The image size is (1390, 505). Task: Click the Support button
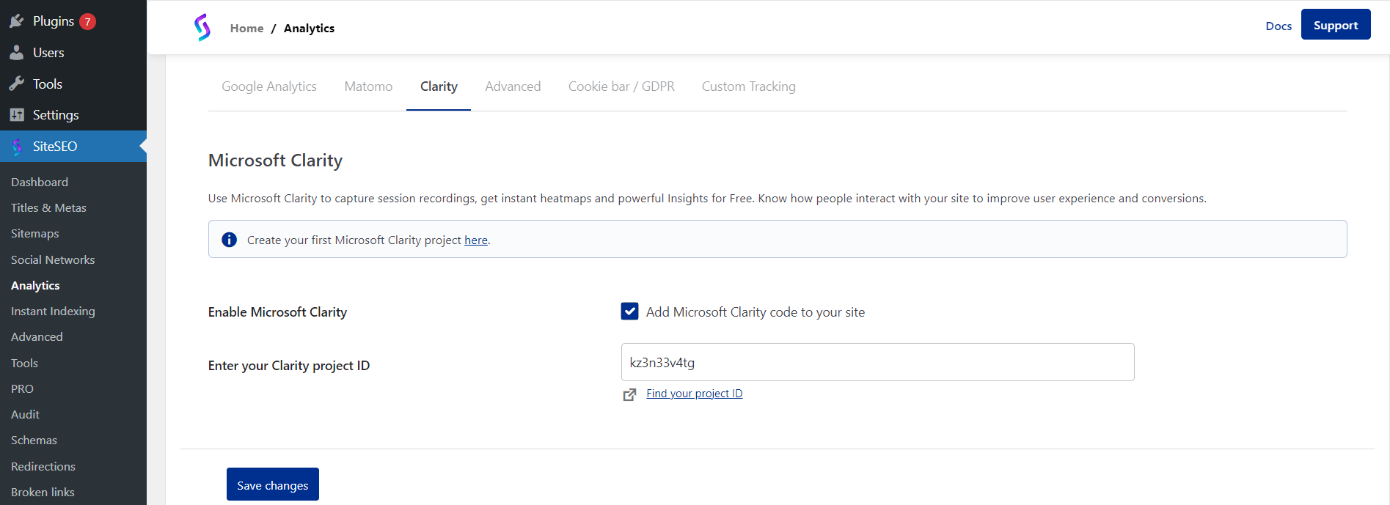click(x=1336, y=24)
